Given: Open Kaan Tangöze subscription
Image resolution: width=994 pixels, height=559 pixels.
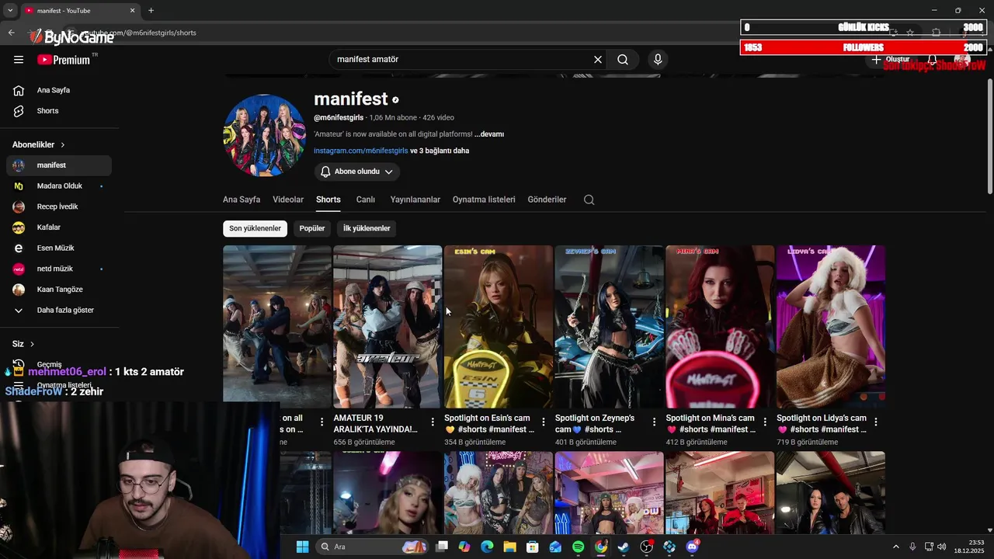Looking at the screenshot, I should click(59, 290).
